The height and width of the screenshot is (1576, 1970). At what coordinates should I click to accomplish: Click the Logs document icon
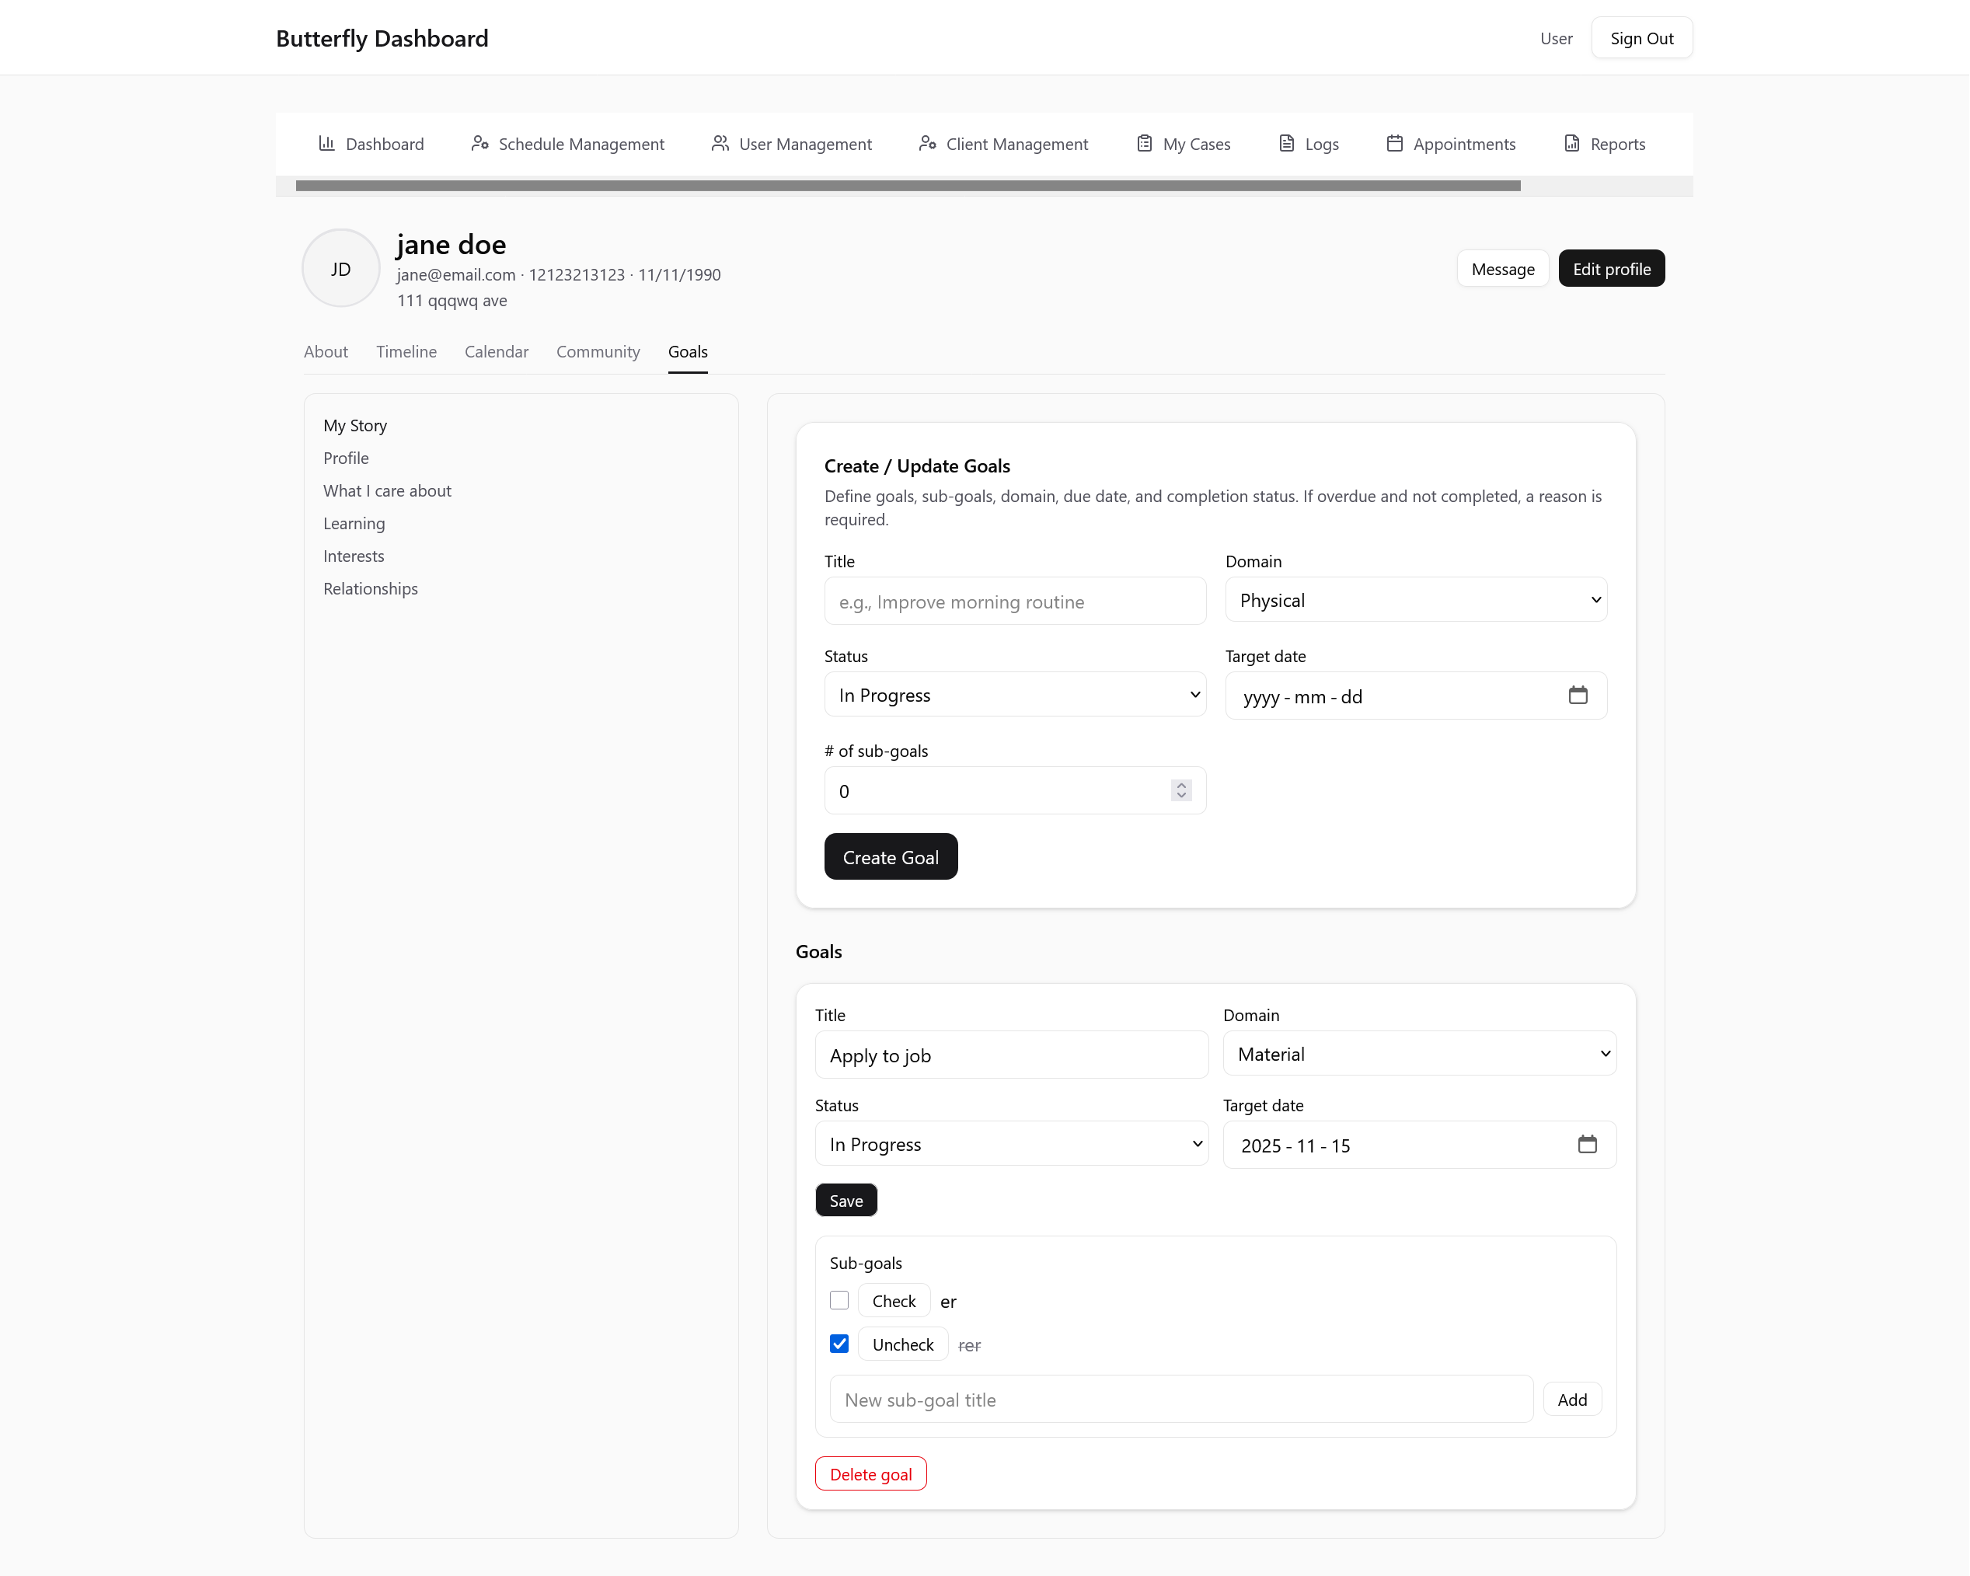[x=1287, y=144]
